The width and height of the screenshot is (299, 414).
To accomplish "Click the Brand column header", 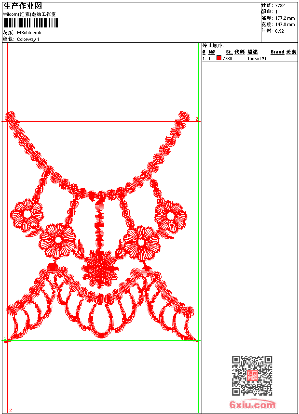I will [277, 52].
